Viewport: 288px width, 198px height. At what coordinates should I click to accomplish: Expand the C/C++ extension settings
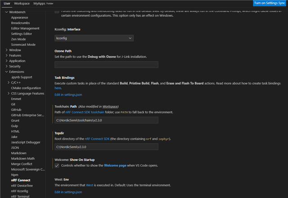pyautogui.click(x=9, y=82)
